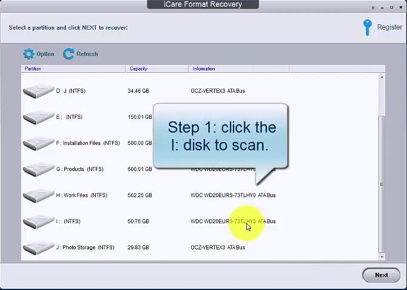Click WDC WD20EURS info in H: row
This screenshot has width=407, height=290.
233,195
